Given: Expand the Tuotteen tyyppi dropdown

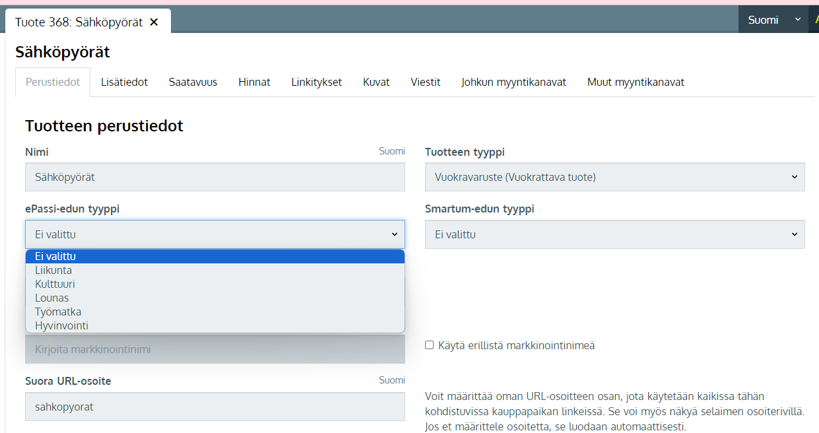Looking at the screenshot, I should tap(614, 178).
